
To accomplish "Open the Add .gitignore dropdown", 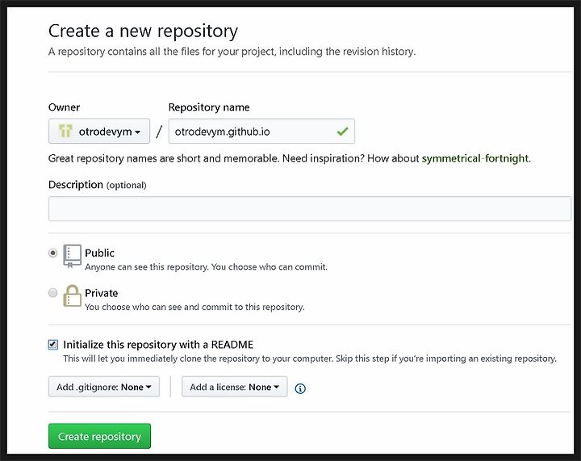I will click(104, 387).
